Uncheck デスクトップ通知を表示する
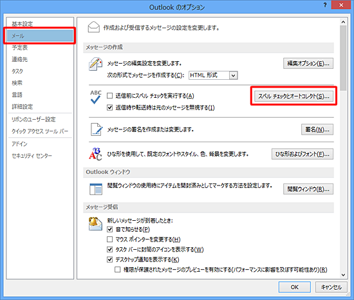Viewport: 354px width, 300px height. pos(109,259)
